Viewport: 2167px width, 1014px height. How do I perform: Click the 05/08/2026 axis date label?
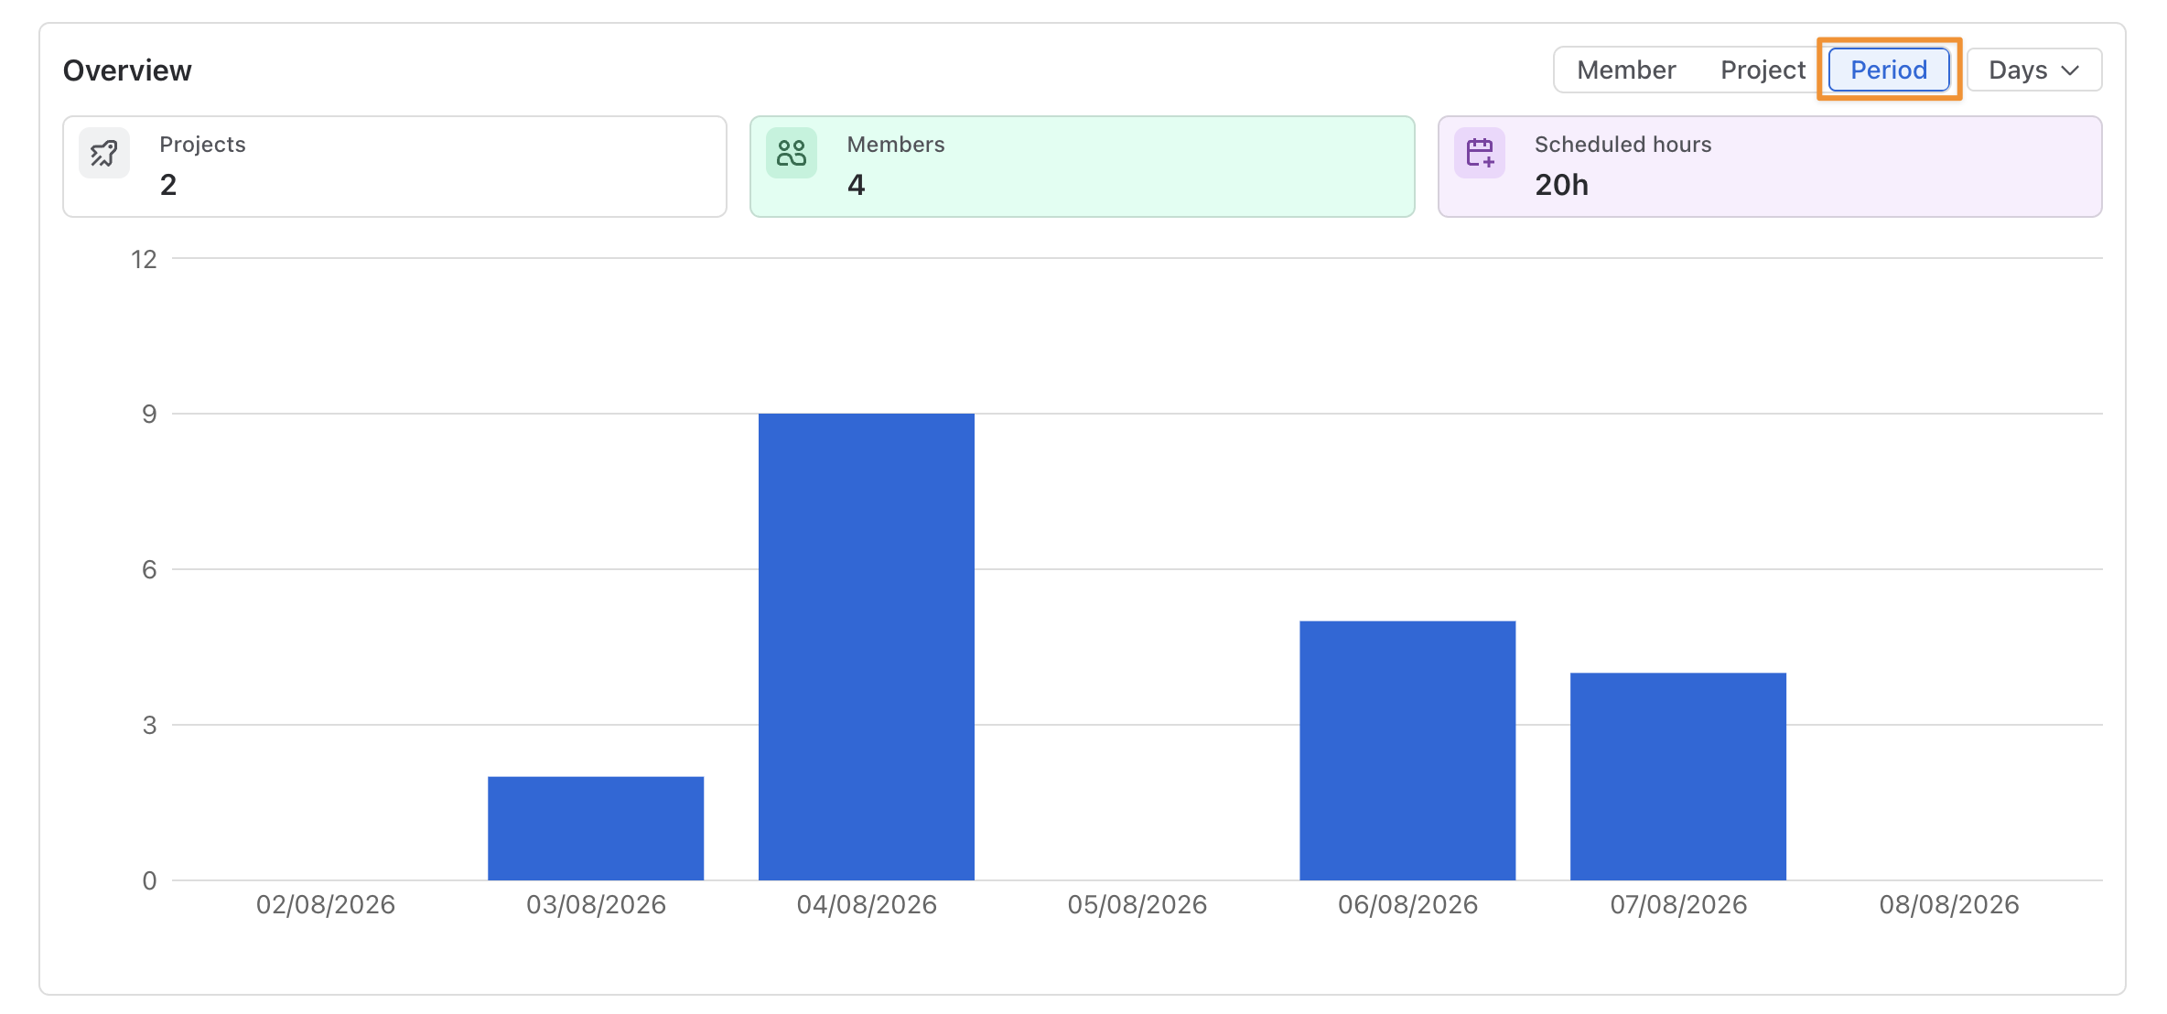1137,905
